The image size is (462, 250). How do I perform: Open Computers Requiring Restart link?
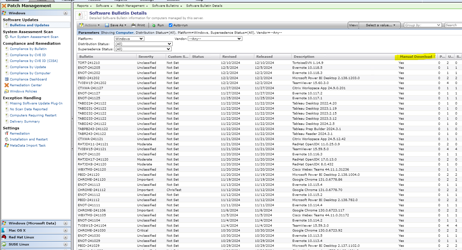[x=33, y=115]
